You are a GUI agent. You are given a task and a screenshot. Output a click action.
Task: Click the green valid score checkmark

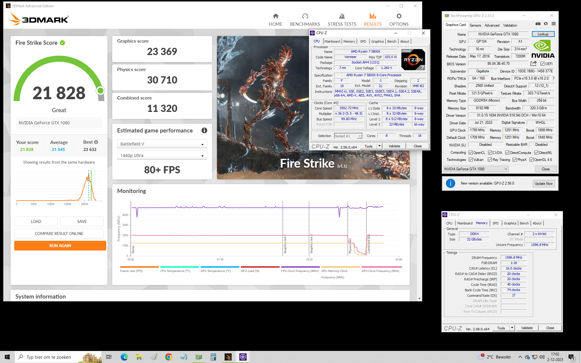tap(62, 43)
